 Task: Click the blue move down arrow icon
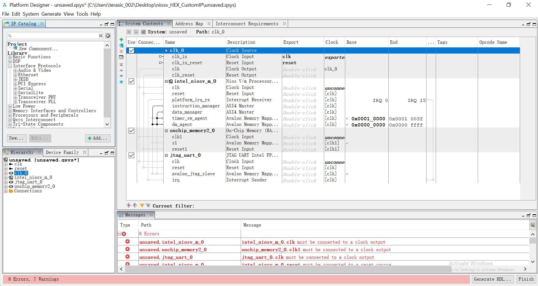pos(121,76)
